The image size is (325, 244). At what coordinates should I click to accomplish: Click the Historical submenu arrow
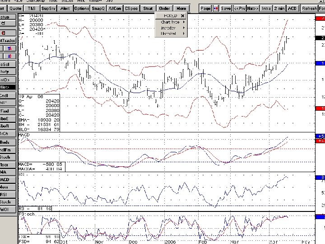[x=184, y=33]
